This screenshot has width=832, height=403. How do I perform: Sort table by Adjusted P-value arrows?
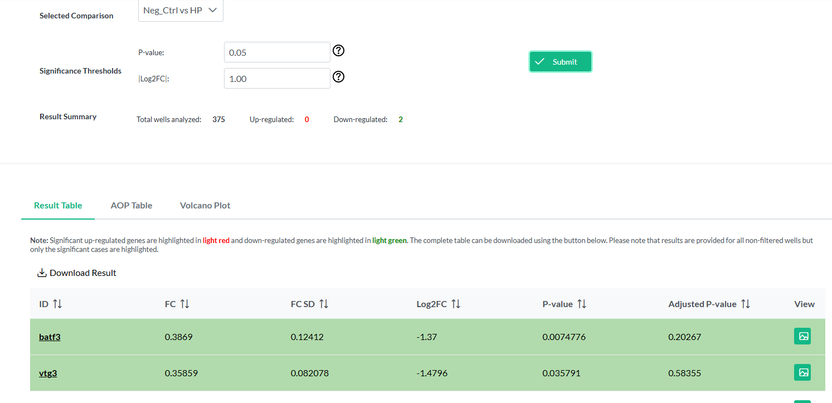tap(746, 304)
